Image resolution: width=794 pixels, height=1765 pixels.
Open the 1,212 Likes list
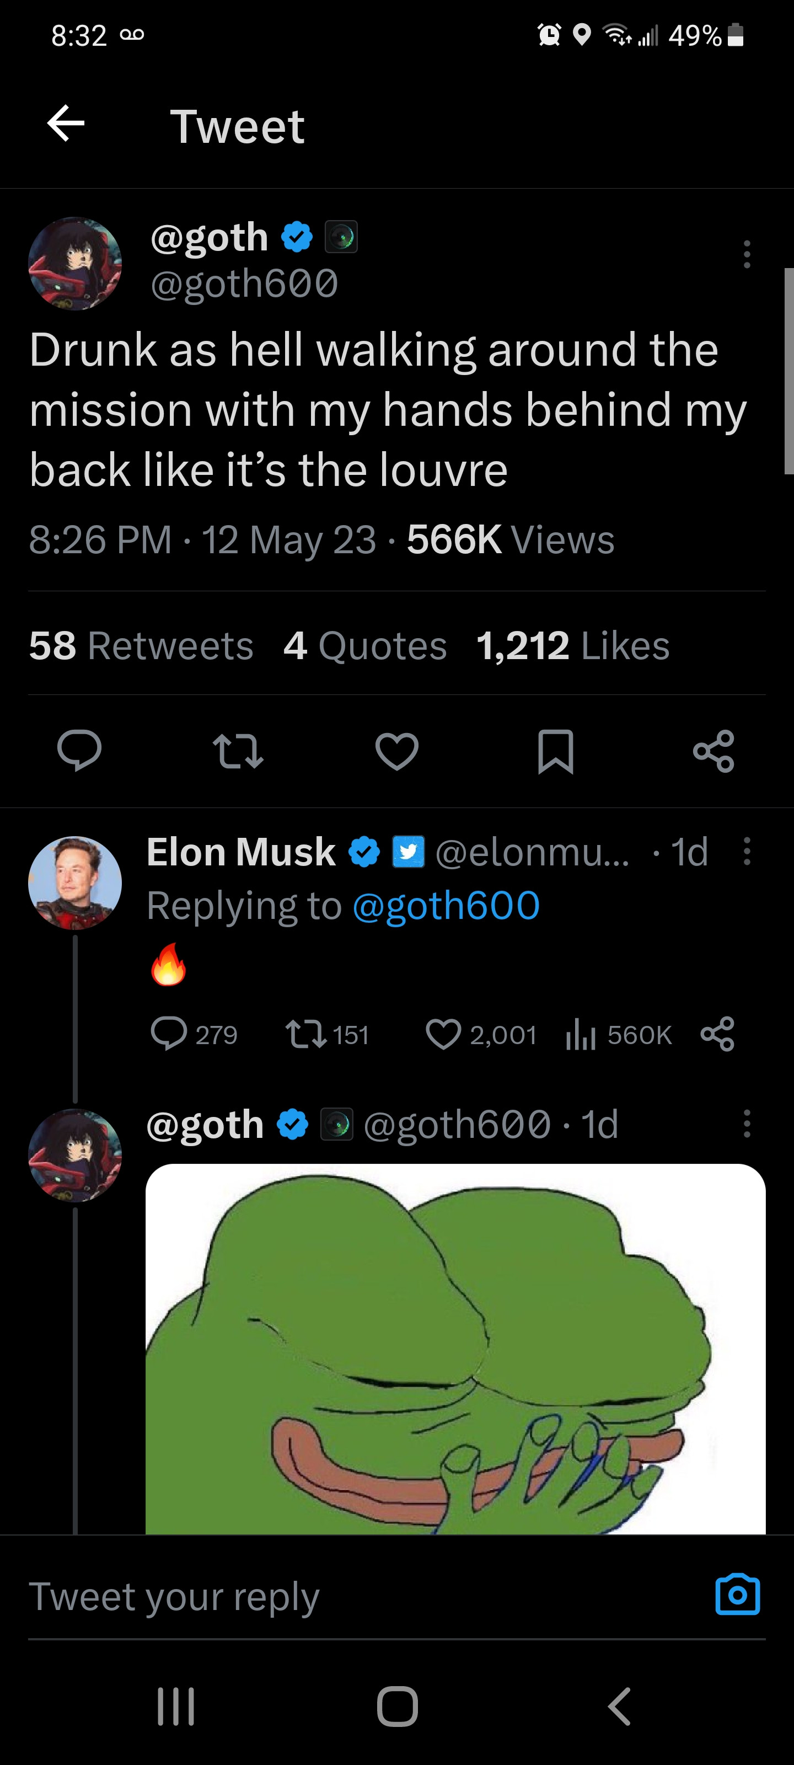pos(573,645)
